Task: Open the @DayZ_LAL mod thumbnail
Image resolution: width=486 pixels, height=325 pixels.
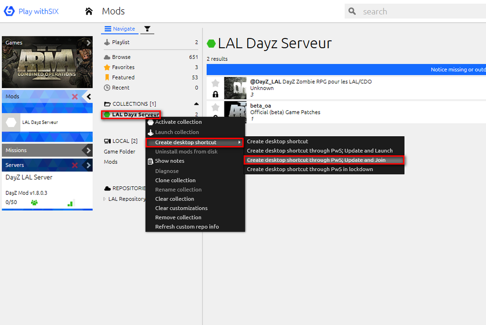Action: click(x=235, y=88)
